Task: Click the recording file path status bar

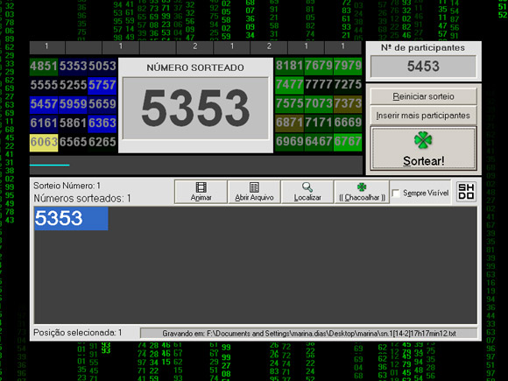Action: (309, 334)
